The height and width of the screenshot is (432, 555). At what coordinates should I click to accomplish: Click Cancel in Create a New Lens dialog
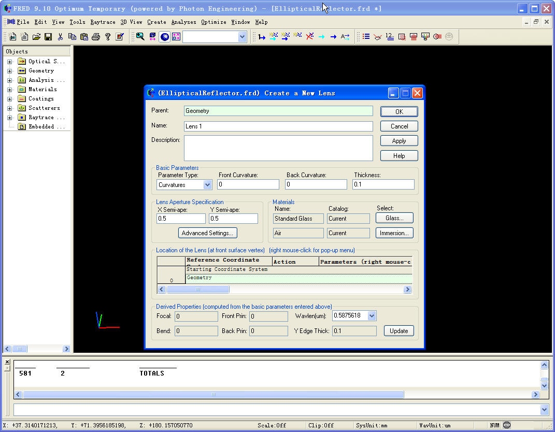[399, 126]
